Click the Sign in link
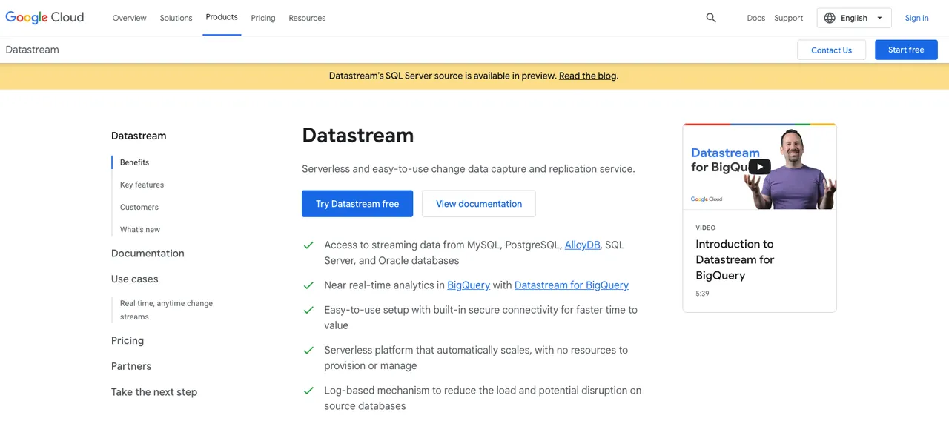Image resolution: width=949 pixels, height=447 pixels. pyautogui.click(x=916, y=18)
